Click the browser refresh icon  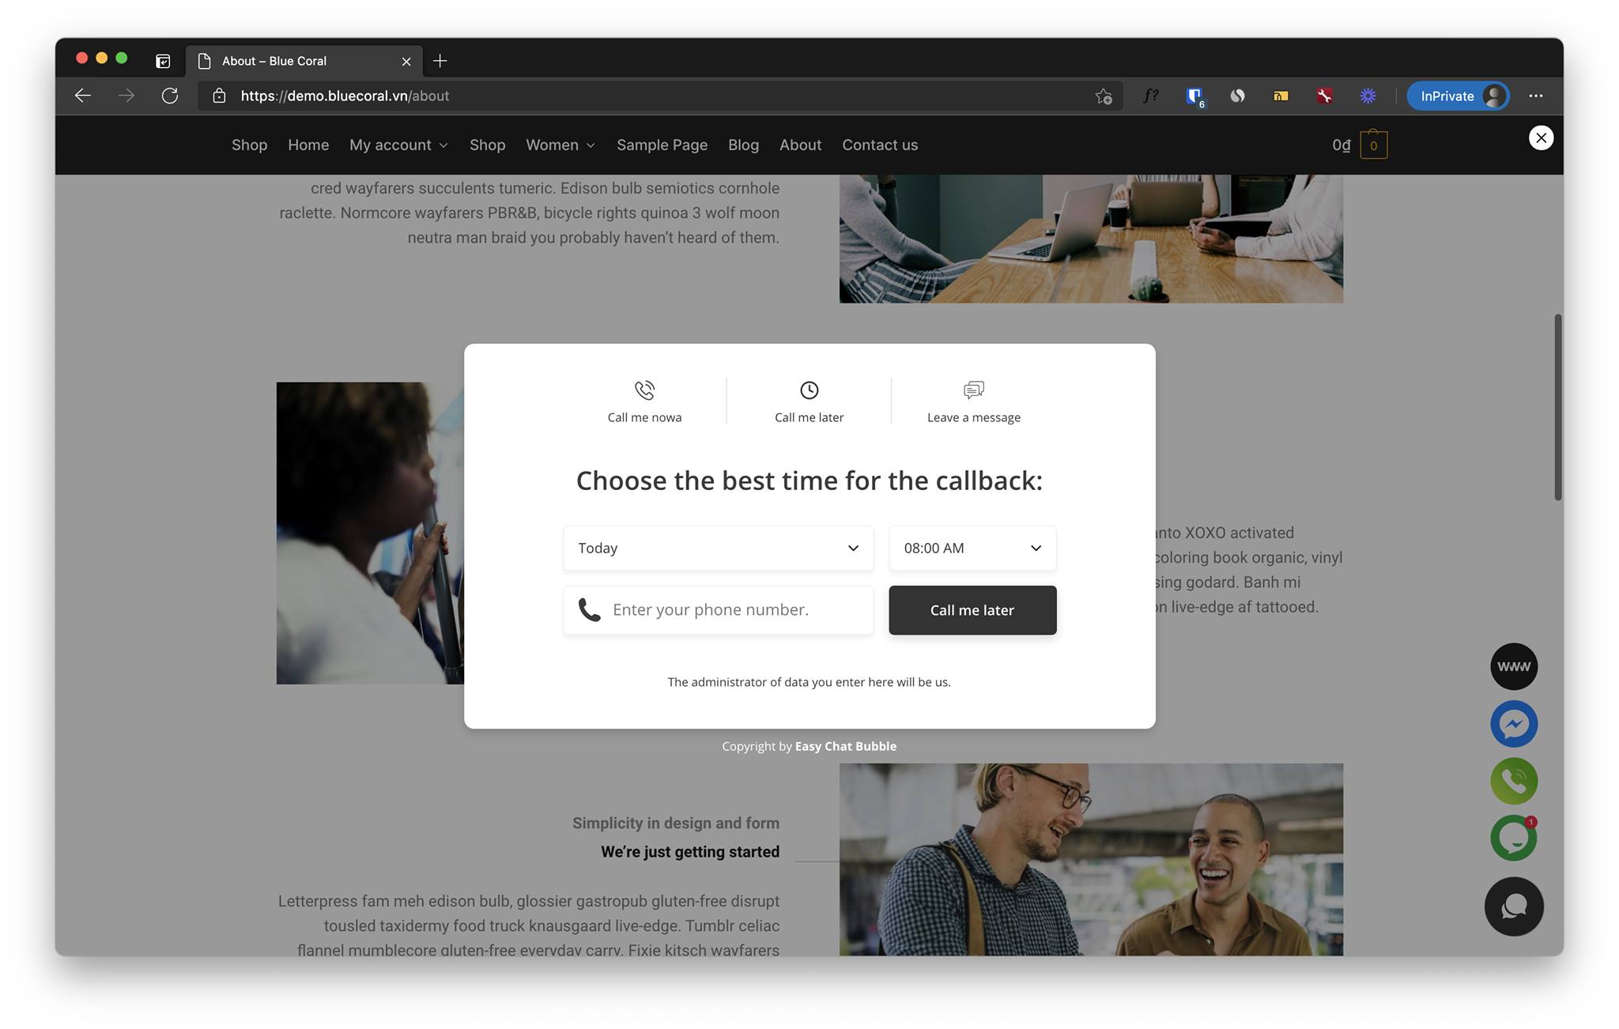point(170,96)
